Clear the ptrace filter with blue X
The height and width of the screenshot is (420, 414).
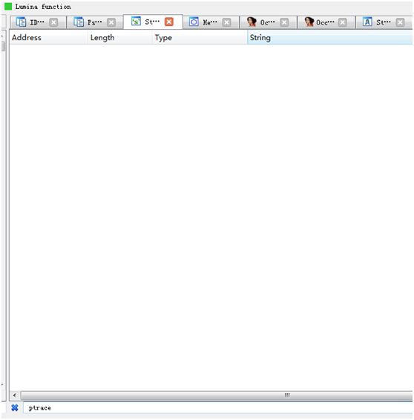(x=15, y=407)
